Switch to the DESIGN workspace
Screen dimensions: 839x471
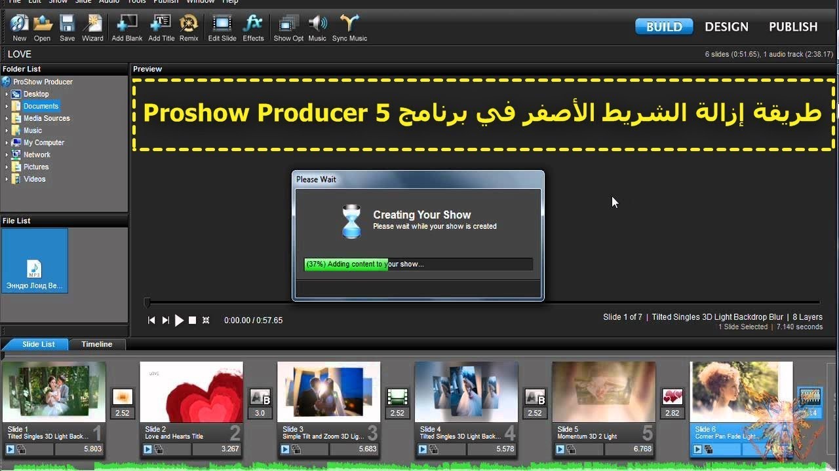[726, 27]
